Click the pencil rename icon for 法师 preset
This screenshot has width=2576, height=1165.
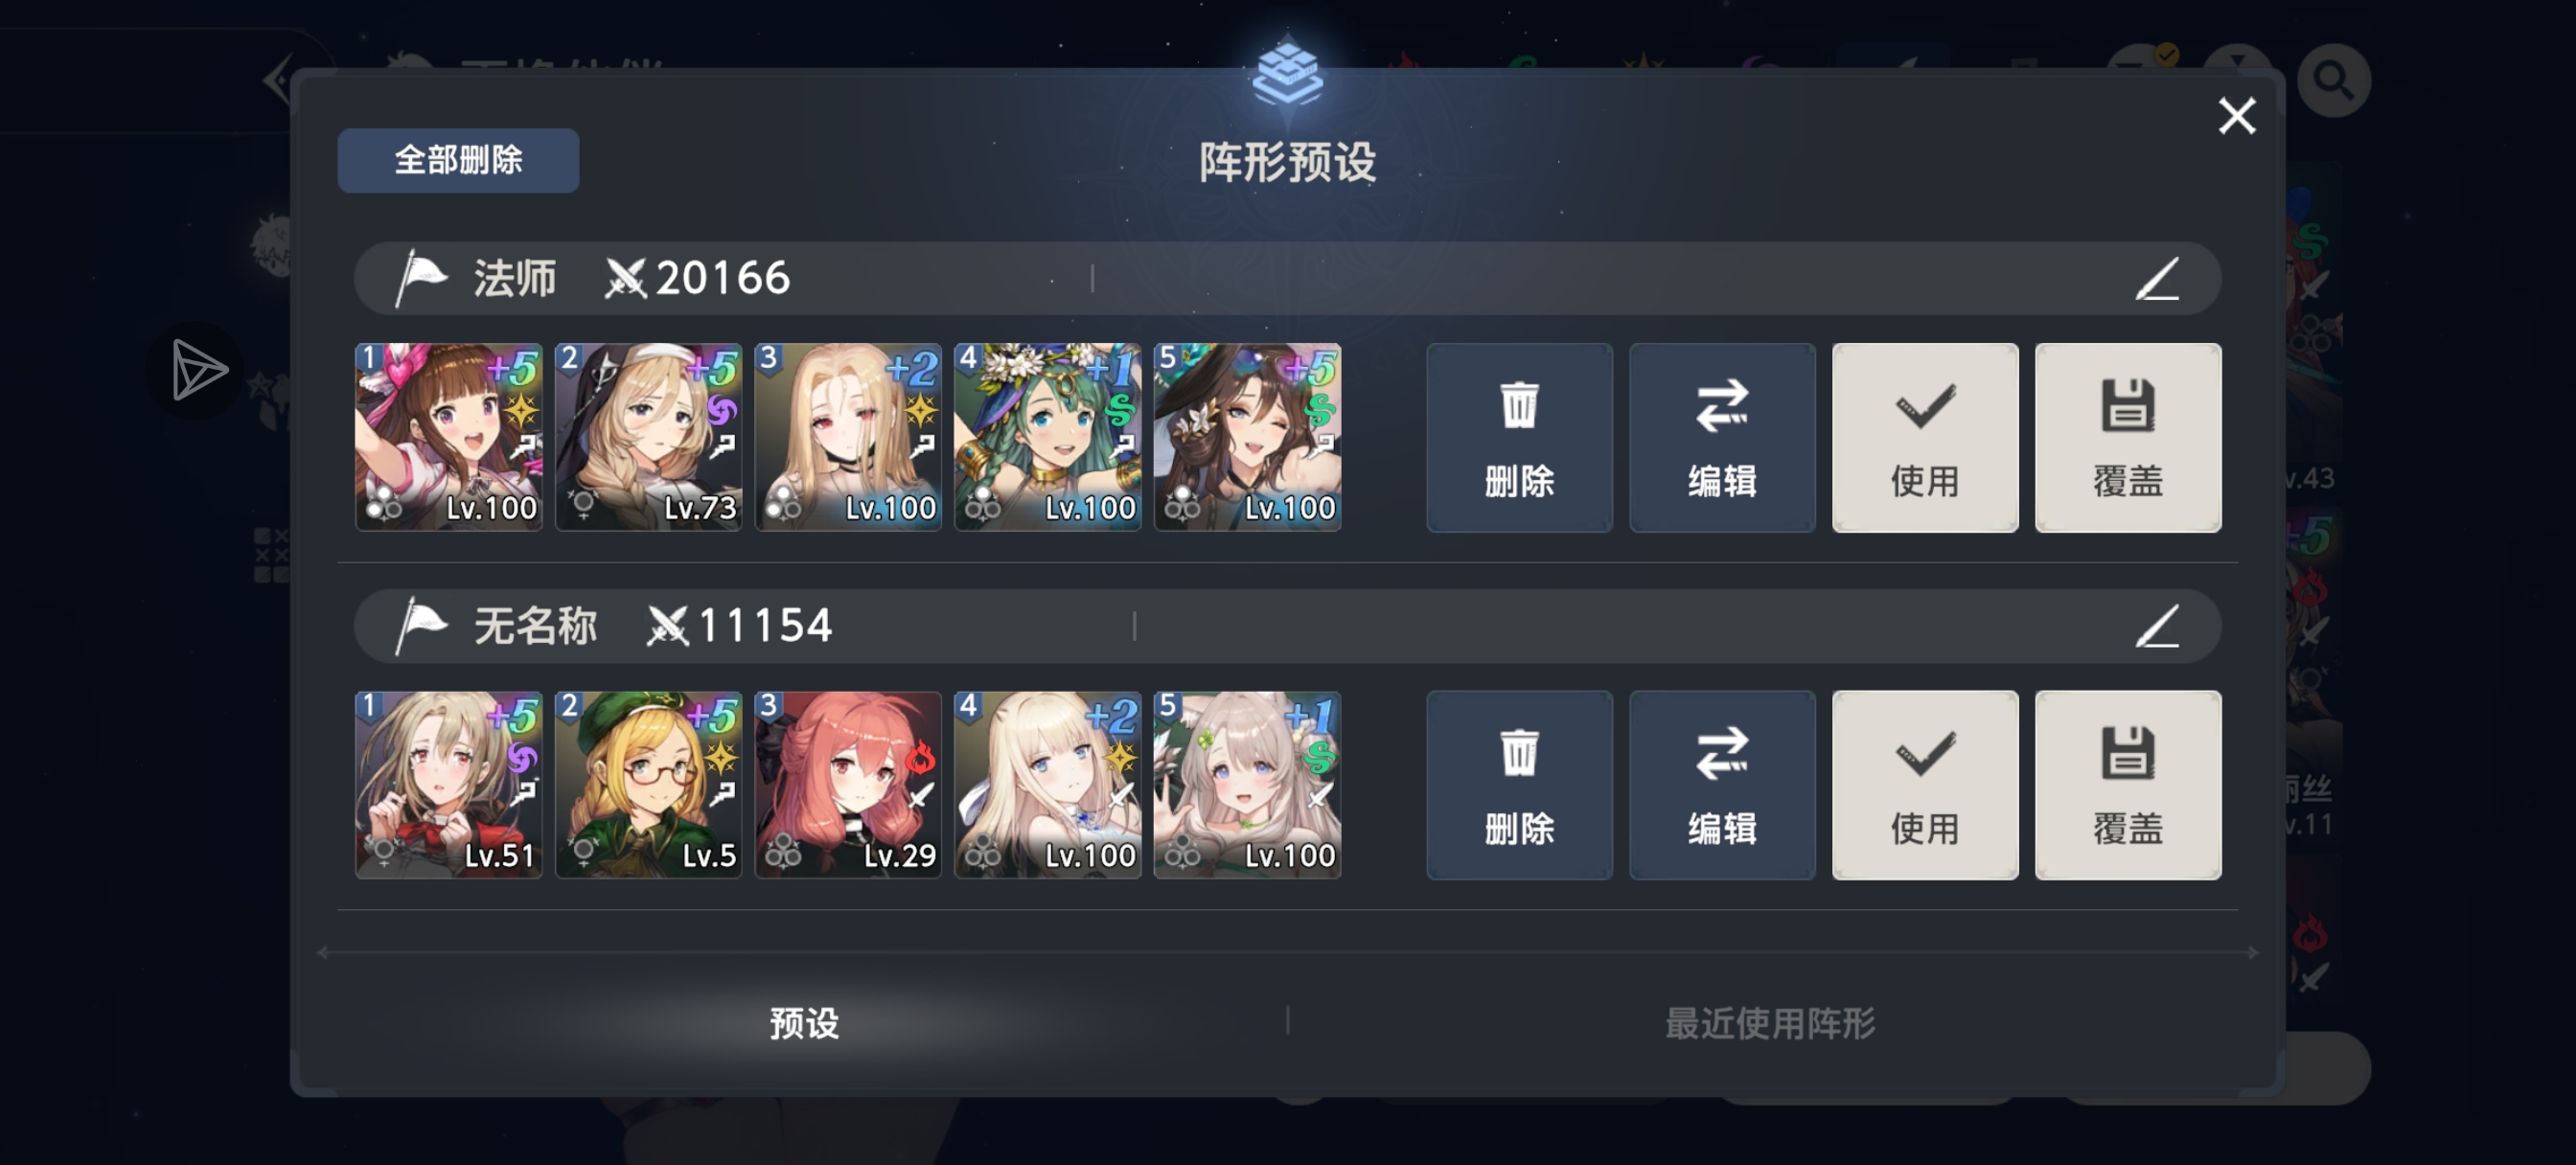click(2157, 279)
